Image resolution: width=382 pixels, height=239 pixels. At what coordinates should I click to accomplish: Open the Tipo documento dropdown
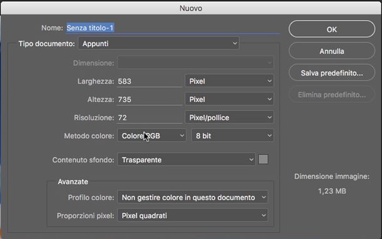pos(158,44)
